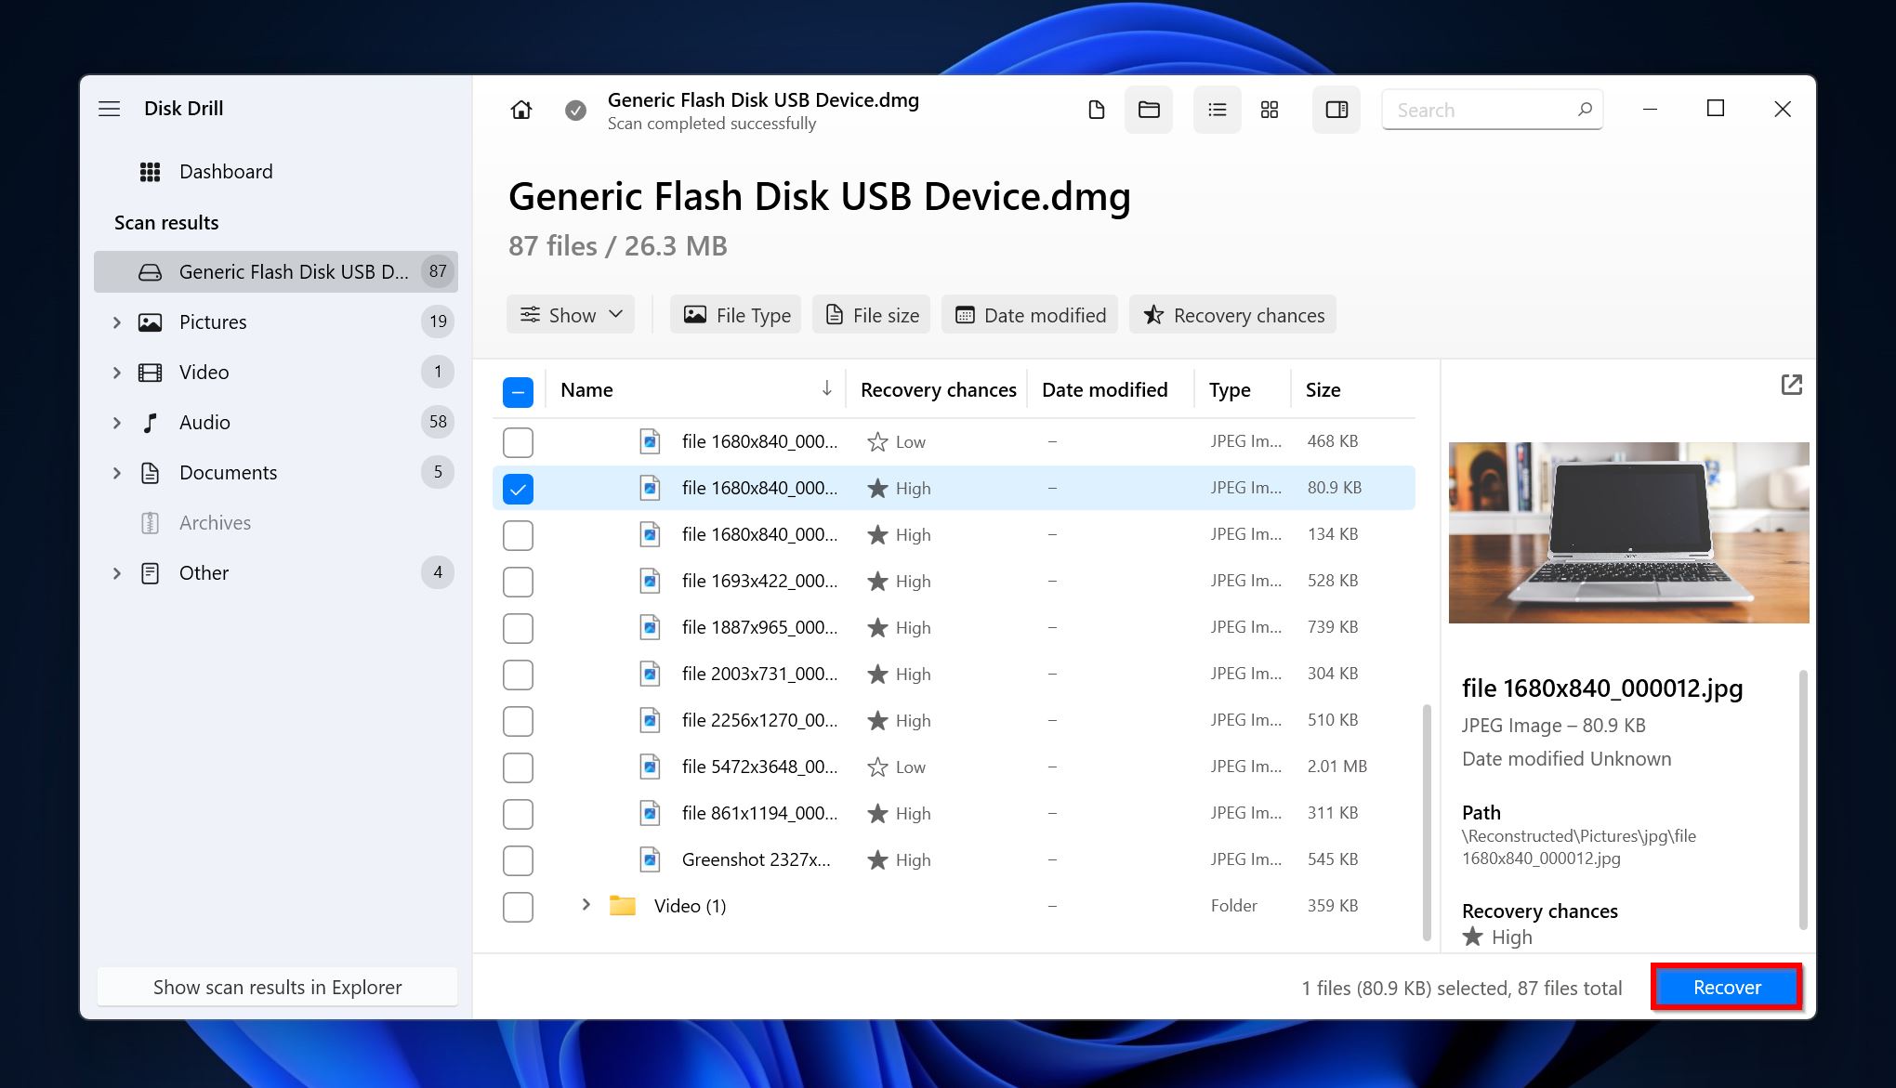Toggle the checkbox for file 1680x840_000012

point(519,488)
